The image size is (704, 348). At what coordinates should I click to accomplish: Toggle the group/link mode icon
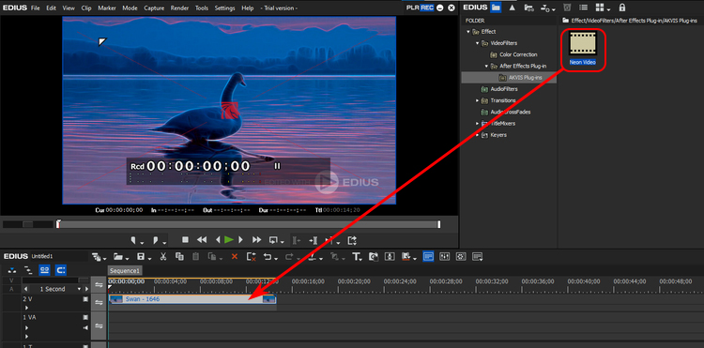tap(44, 270)
